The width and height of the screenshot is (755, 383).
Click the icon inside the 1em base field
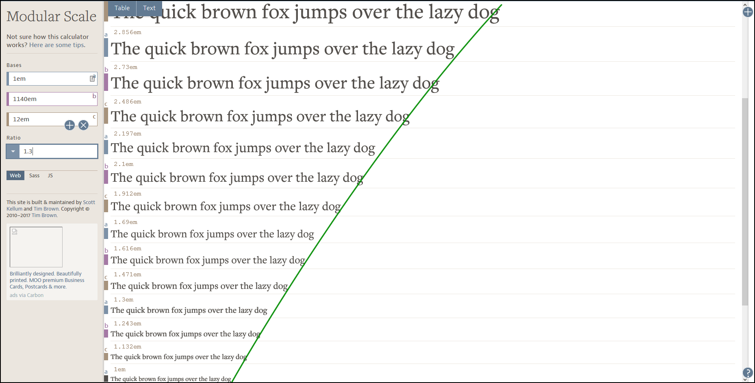click(x=93, y=78)
